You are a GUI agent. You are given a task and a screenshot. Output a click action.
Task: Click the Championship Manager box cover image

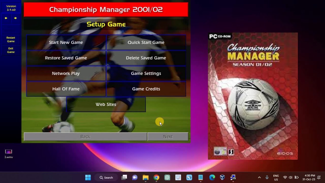253,96
